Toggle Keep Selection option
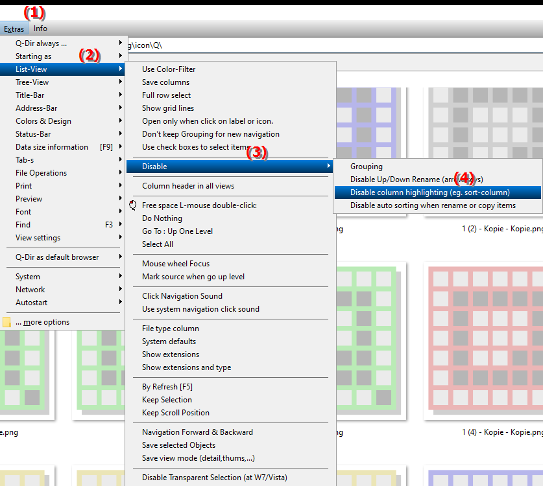Viewport: 543px width, 486px height. (231, 400)
